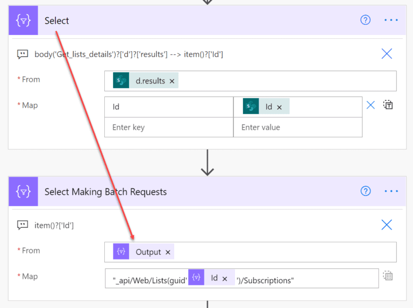Remove the Output token from From
Screen dimensions: 413x308
pos(168,253)
